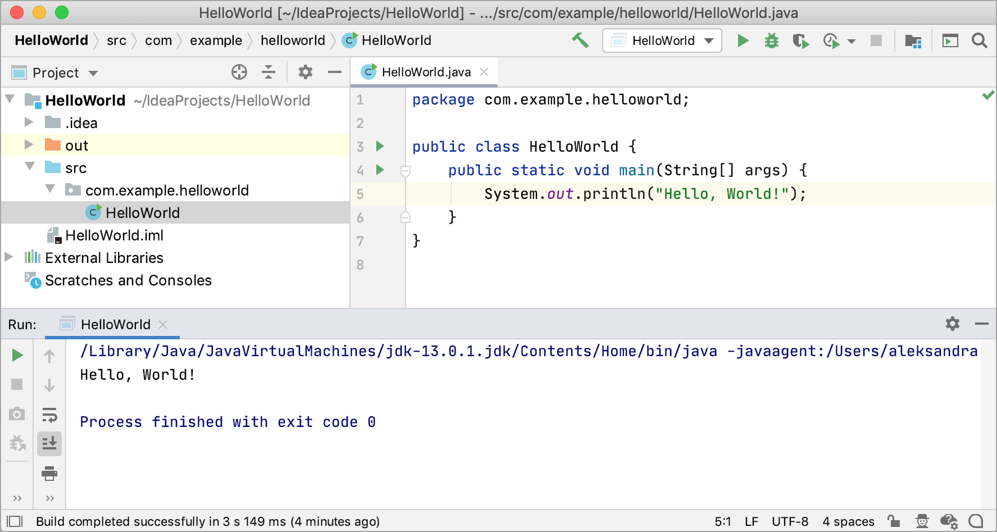
Task: Expand the out folder in project tree
Action: 29,145
